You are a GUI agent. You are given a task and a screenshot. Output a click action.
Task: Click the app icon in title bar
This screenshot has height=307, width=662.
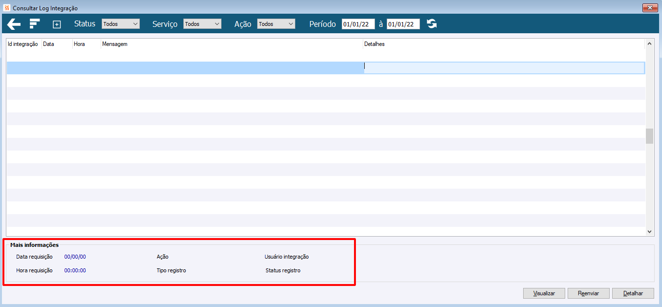coord(7,8)
